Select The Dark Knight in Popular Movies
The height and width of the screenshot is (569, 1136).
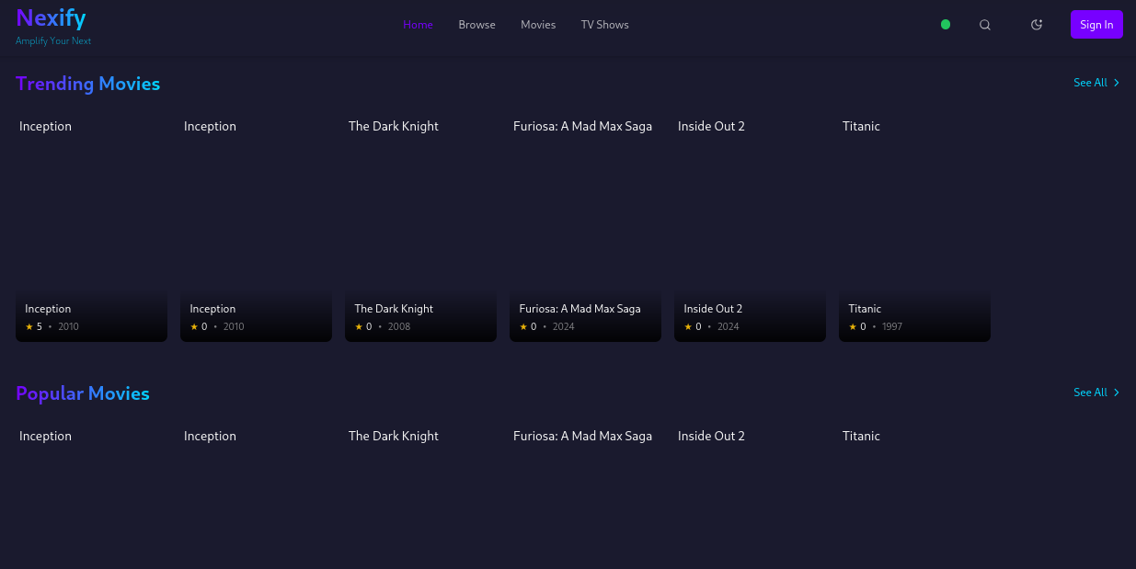pos(420,496)
